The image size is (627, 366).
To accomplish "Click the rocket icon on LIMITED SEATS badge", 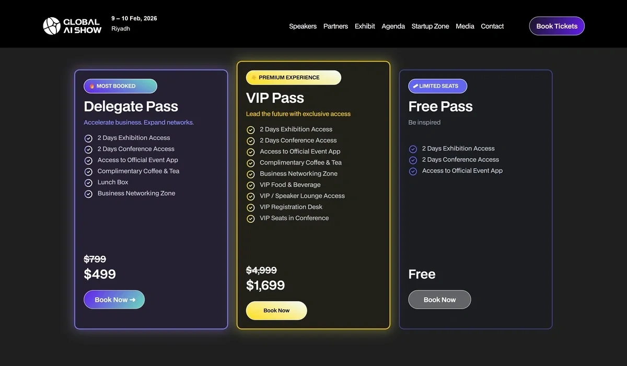I will [x=415, y=86].
